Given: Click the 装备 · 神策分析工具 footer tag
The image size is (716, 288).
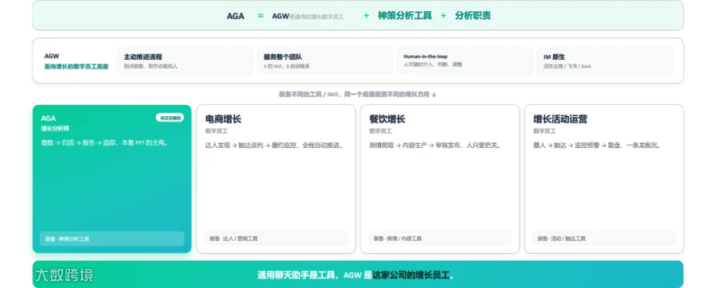Looking at the screenshot, I should pyautogui.click(x=112, y=239).
